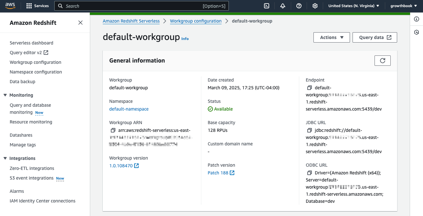Open the CloudShell terminal icon
This screenshot has width=423, height=216.
click(267, 6)
